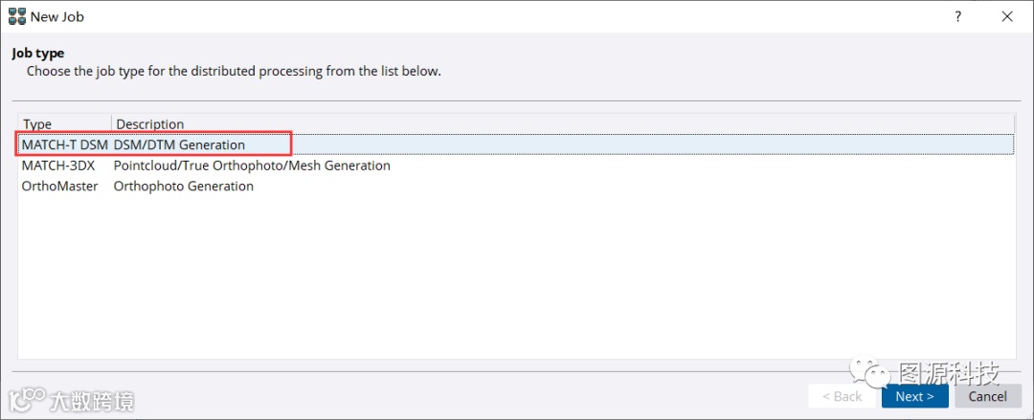Select the MATCH-T DSM job type
1034x420 pixels.
(64, 145)
